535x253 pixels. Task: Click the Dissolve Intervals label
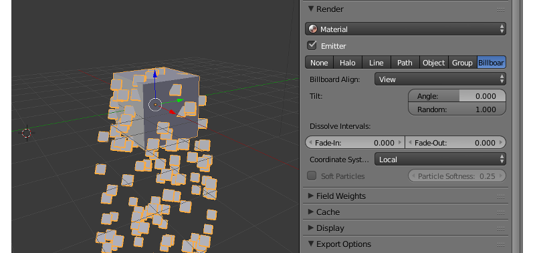tap(340, 126)
